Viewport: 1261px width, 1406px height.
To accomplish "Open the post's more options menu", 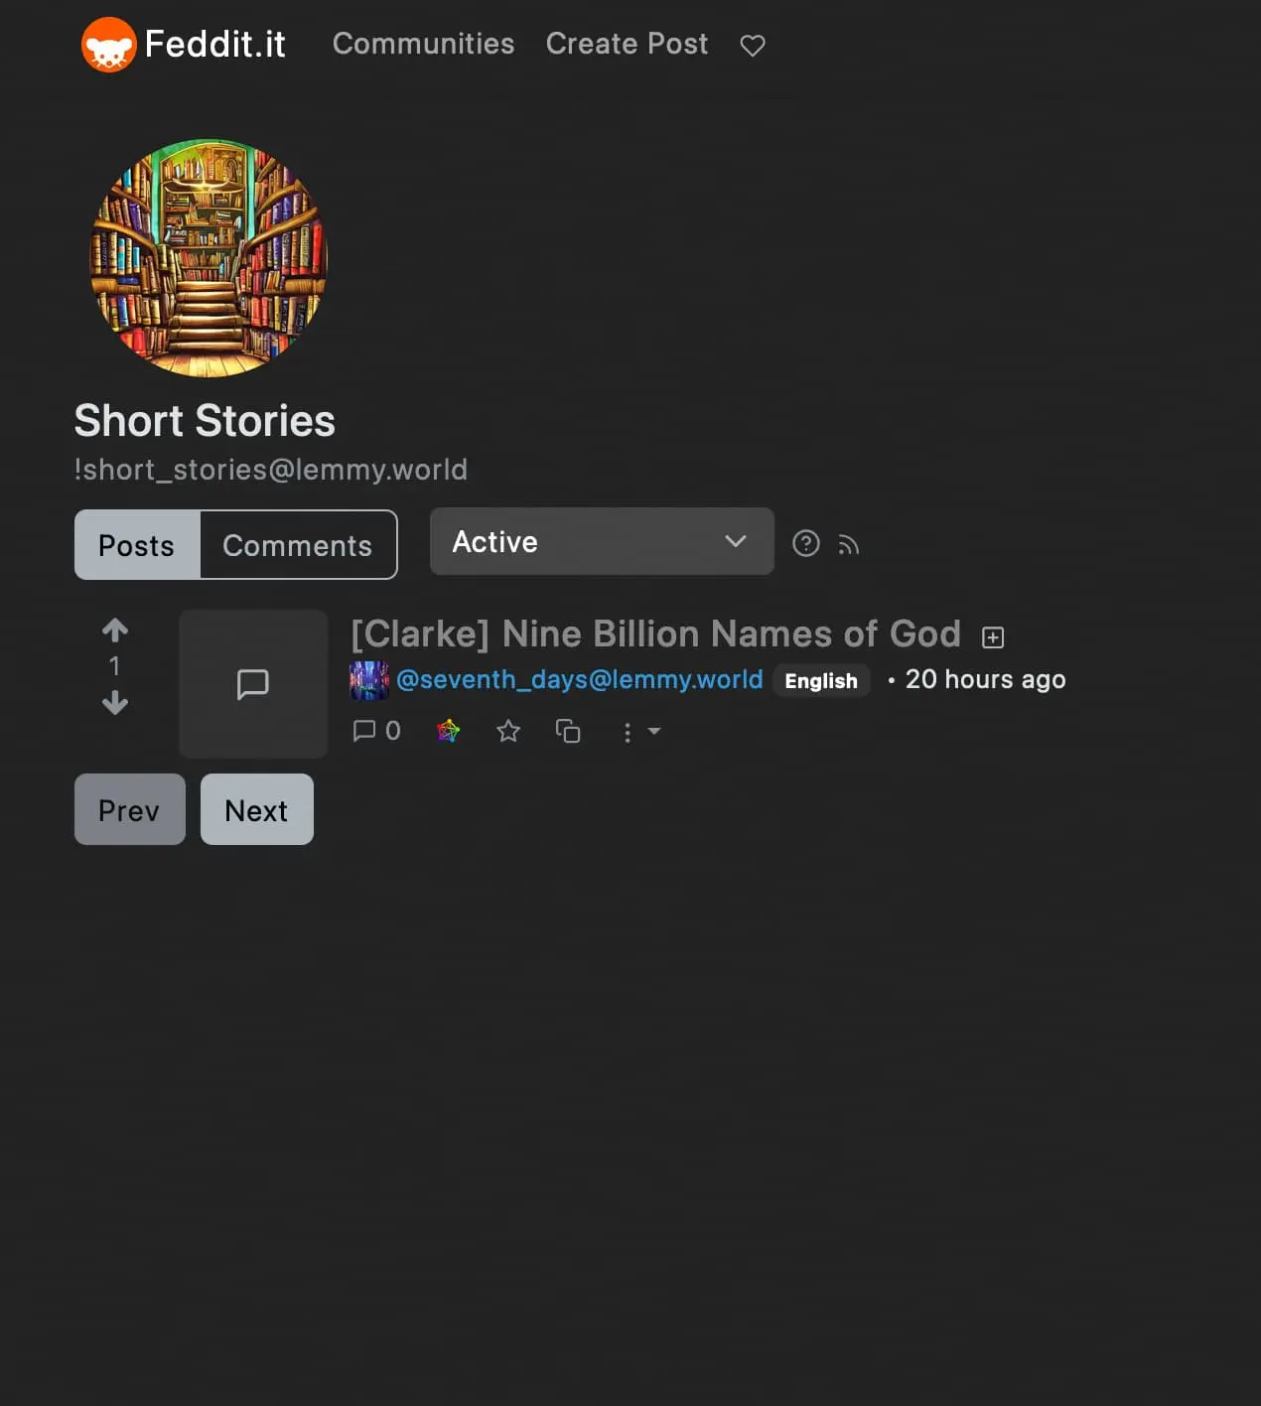I will [639, 732].
